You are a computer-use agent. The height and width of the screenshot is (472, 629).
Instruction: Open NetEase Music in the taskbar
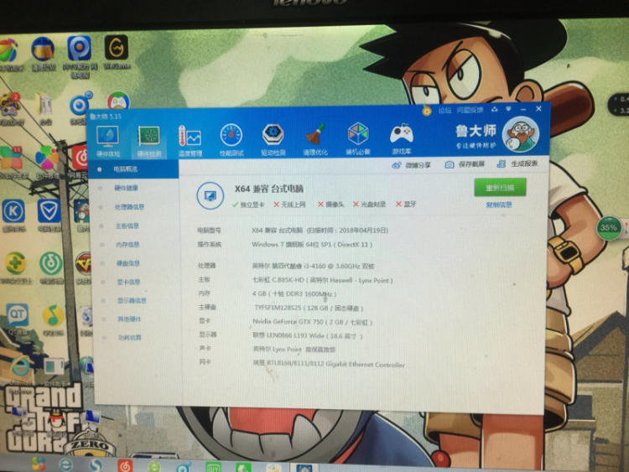125,465
